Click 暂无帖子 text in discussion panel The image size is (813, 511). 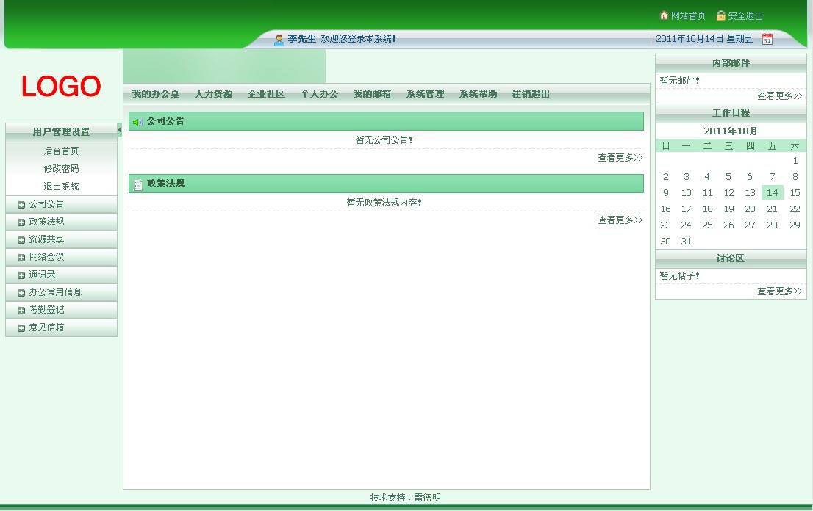click(x=679, y=276)
